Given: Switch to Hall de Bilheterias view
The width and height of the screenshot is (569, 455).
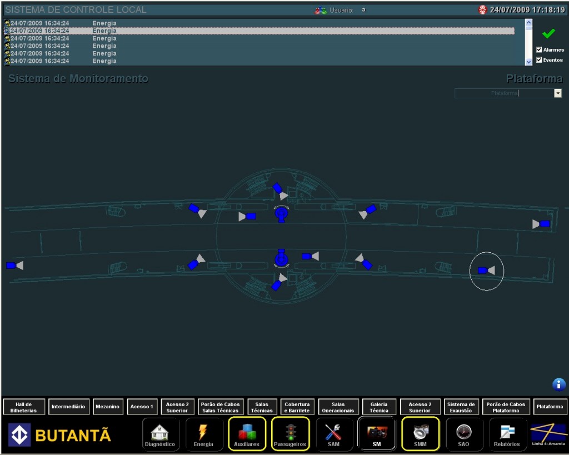Looking at the screenshot, I should 24,407.
